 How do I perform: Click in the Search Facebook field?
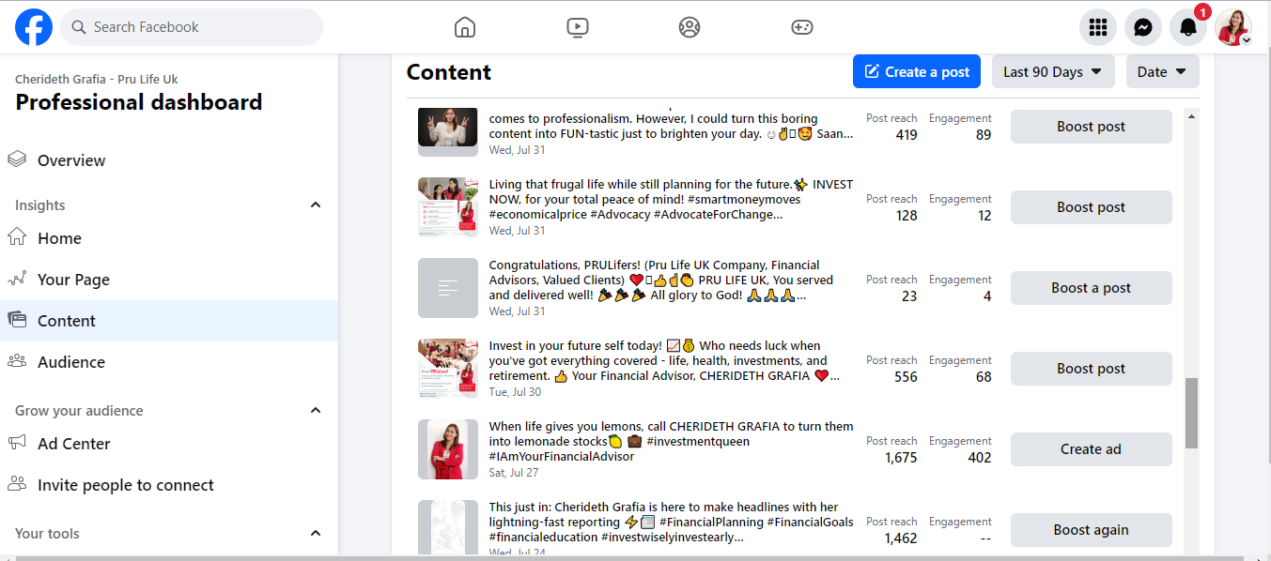(x=192, y=27)
